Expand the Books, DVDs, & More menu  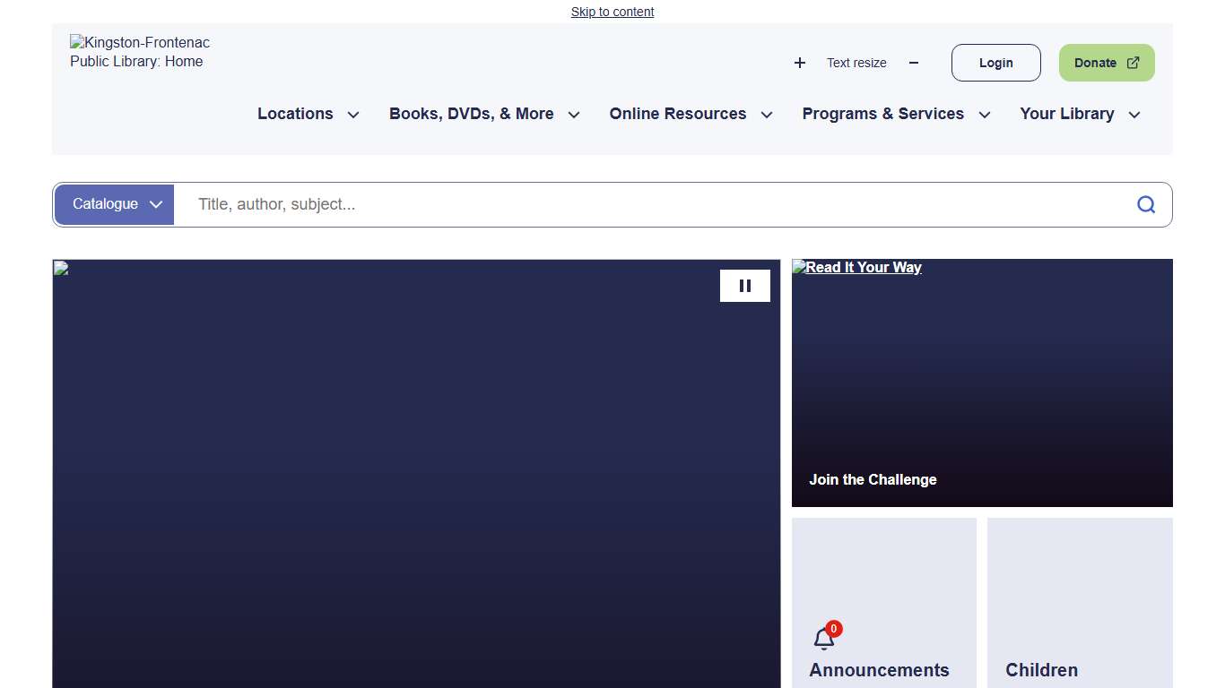point(484,114)
